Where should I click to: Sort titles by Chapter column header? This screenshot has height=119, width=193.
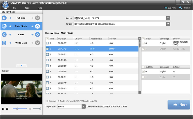pyautogui.click(x=82, y=39)
